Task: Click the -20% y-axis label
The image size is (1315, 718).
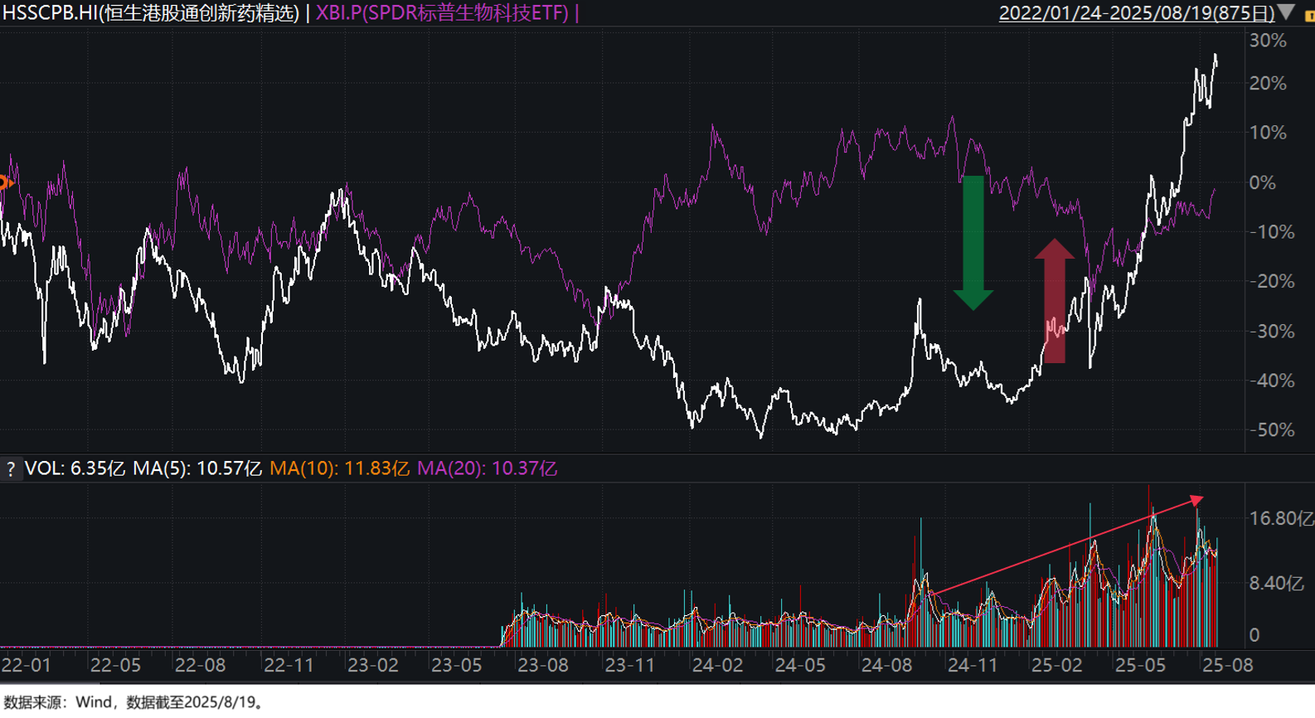Action: click(1272, 282)
